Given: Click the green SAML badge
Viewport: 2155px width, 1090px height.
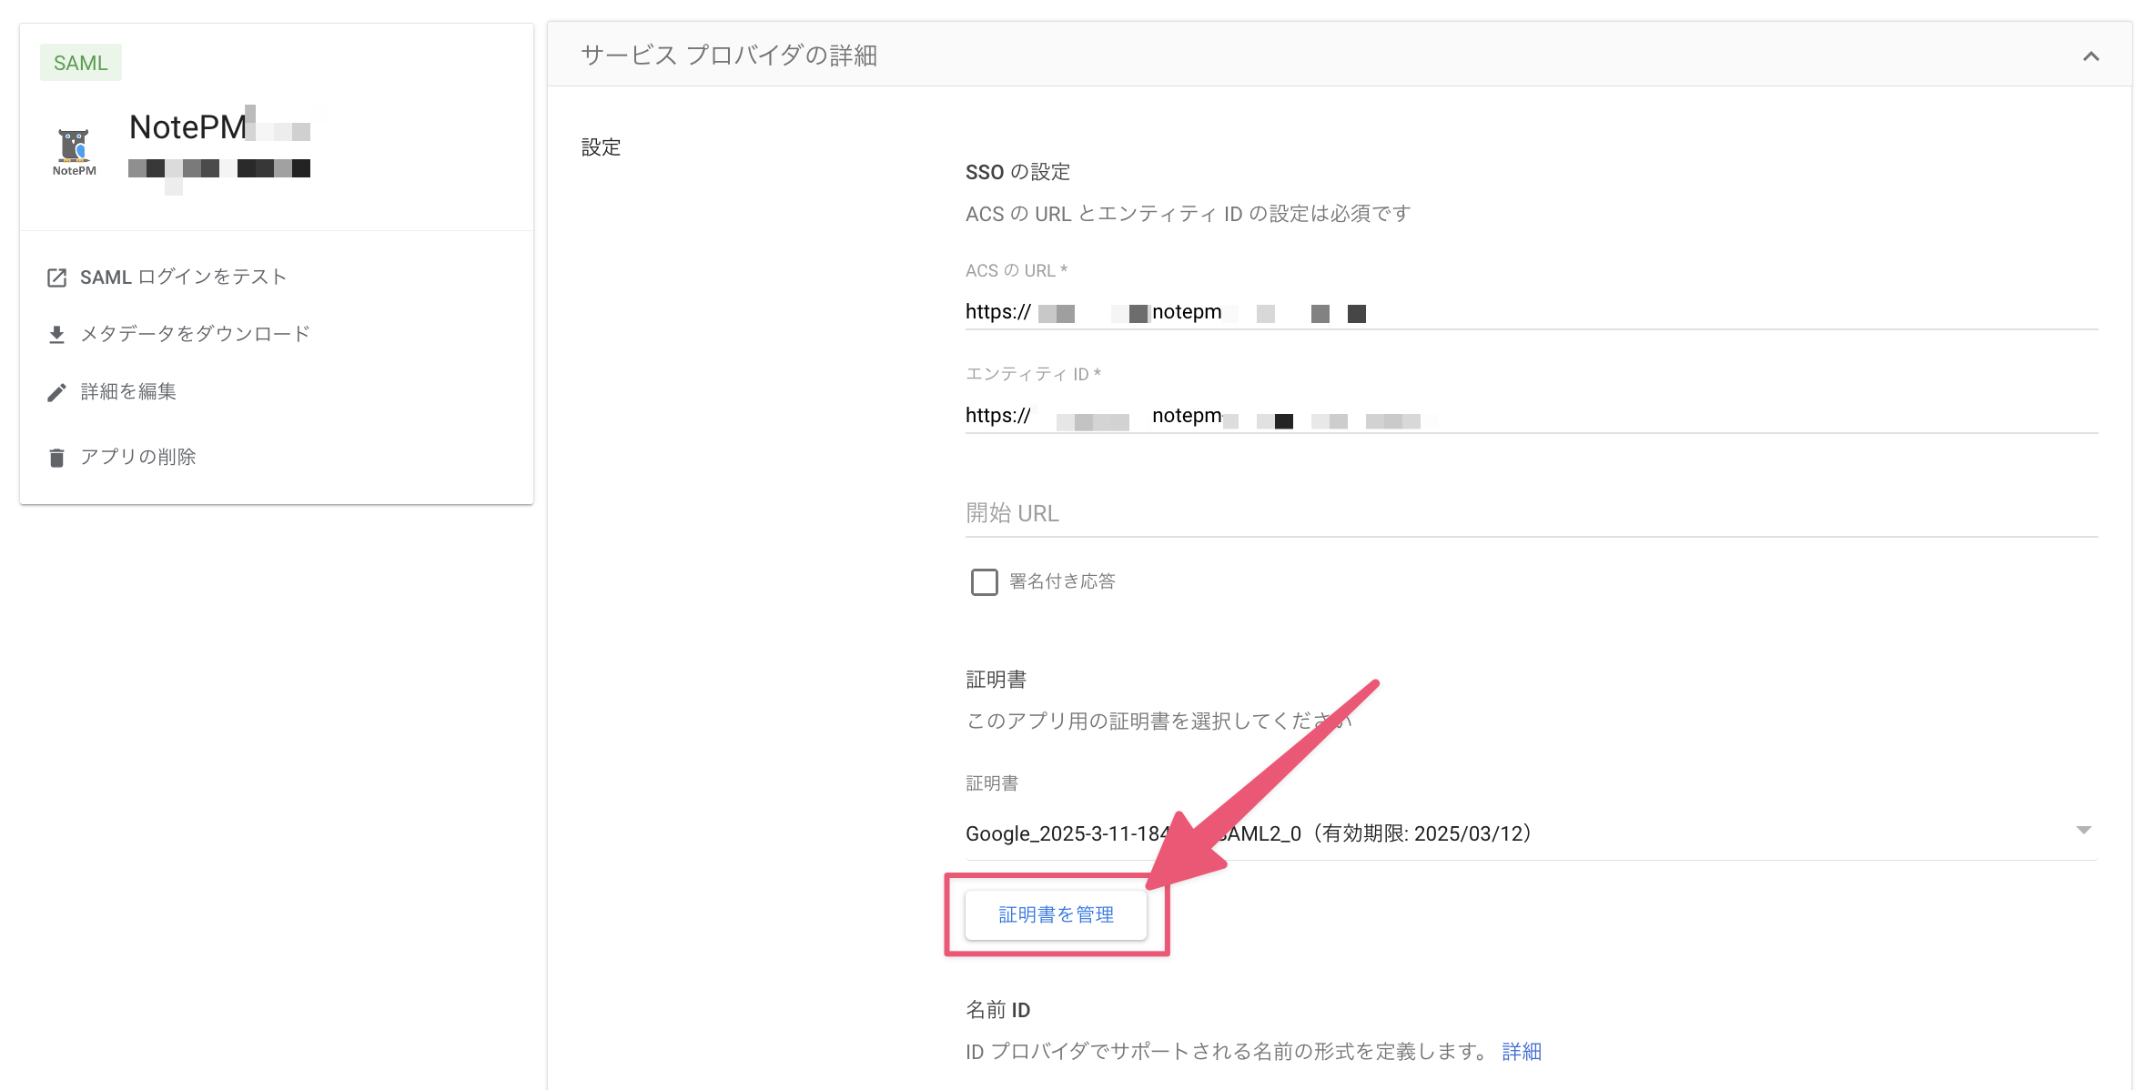Looking at the screenshot, I should point(80,63).
